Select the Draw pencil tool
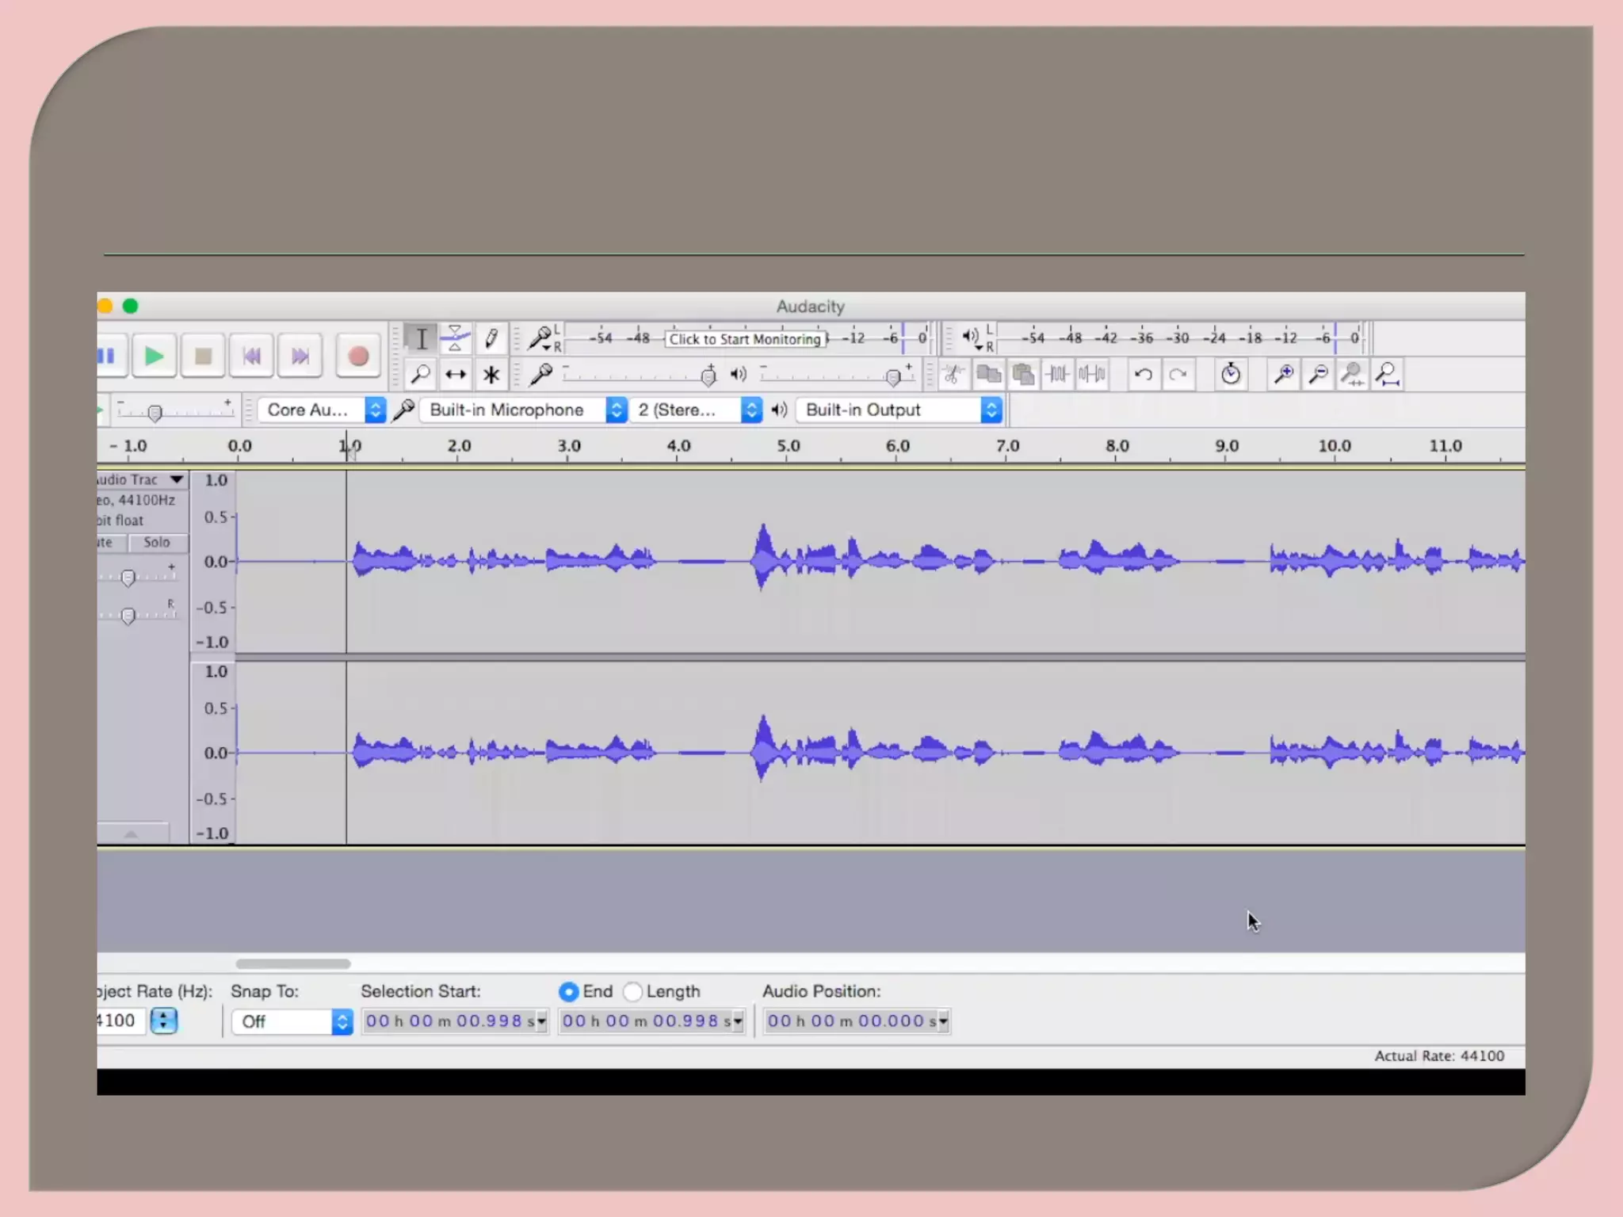 click(x=491, y=338)
